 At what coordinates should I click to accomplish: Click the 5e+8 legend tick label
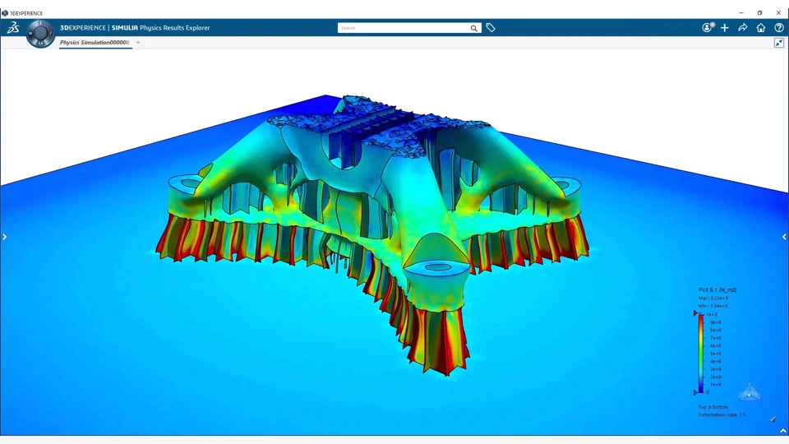[716, 354]
